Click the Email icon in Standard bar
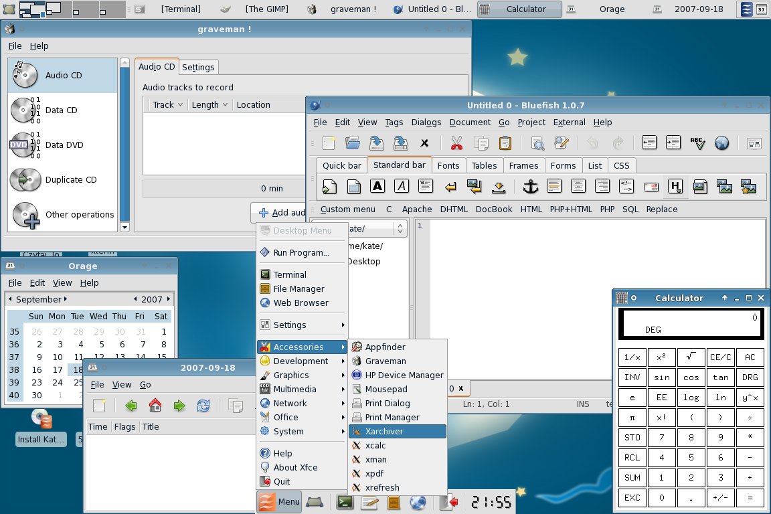The image size is (771, 514). (651, 187)
